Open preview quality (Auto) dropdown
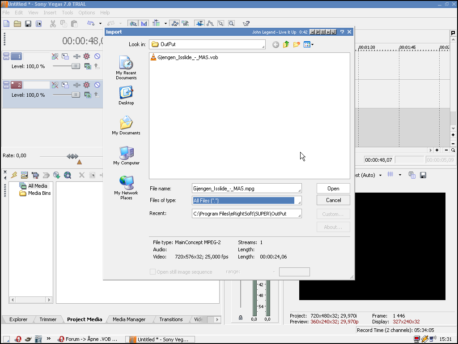Screen dimensions: 458x344 (380, 175)
